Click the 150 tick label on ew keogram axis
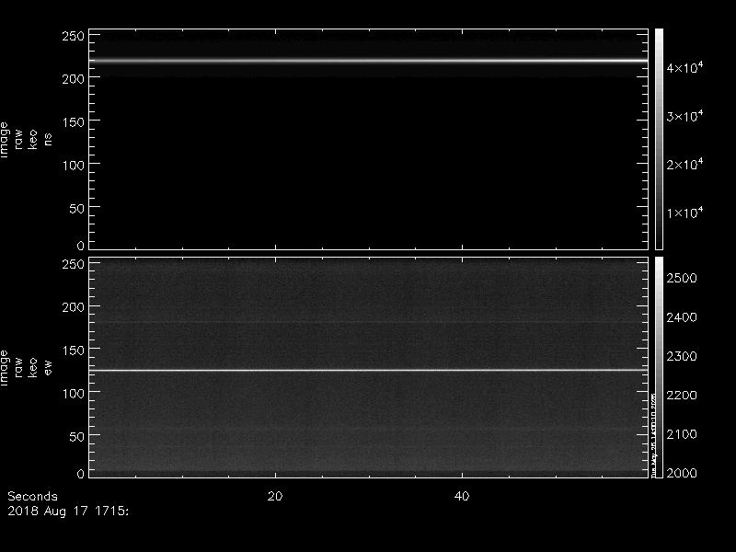The image size is (736, 552). pos(74,351)
